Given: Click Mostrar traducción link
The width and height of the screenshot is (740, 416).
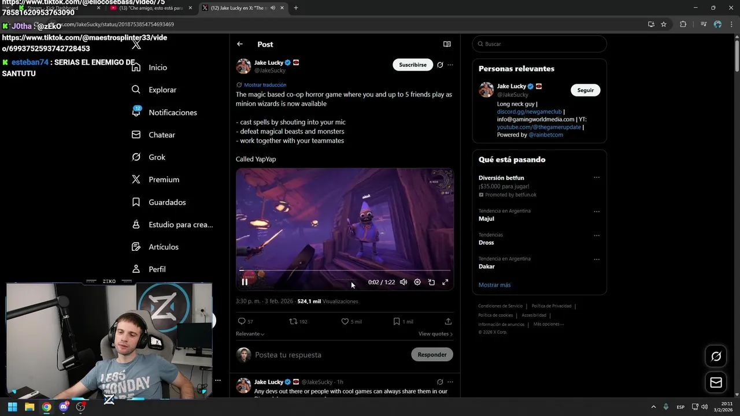Looking at the screenshot, I should click(x=265, y=85).
